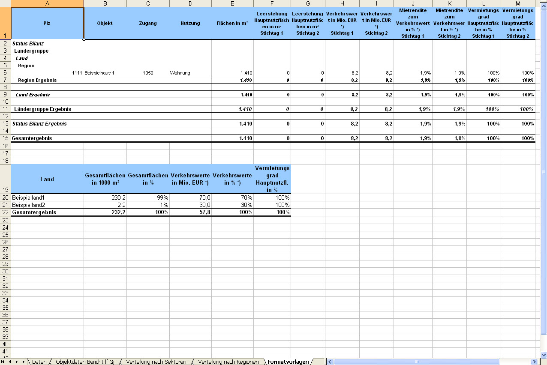The width and height of the screenshot is (547, 365).
Task: Click the Verkehrswerte in Mio. EUR header
Action: tap(190, 179)
